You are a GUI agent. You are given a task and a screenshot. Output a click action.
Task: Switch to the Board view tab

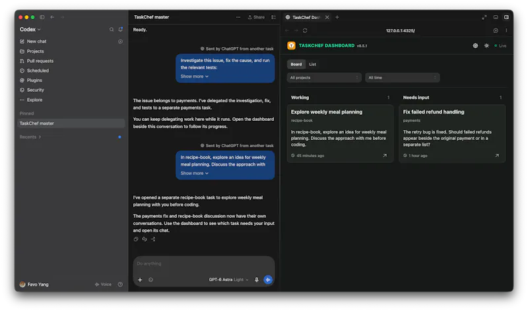click(x=296, y=64)
